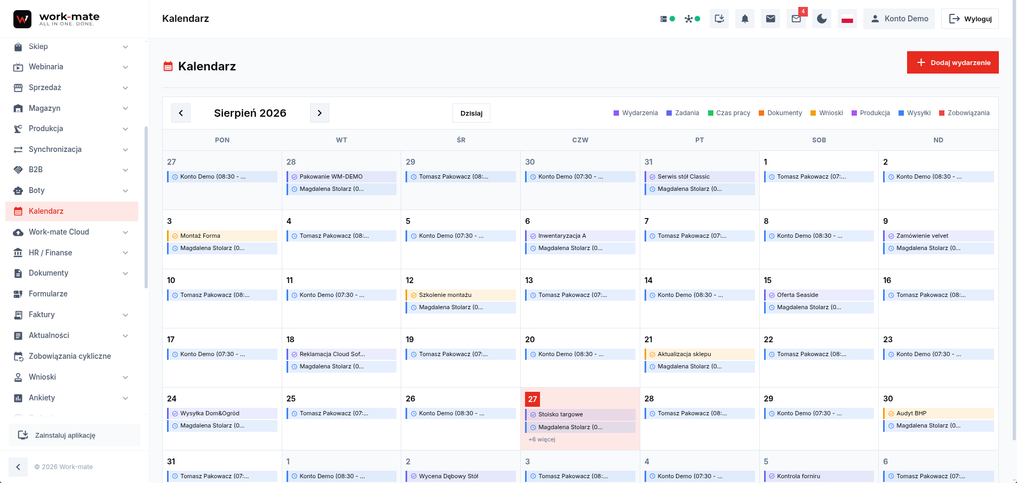The height and width of the screenshot is (483, 1017).
Task: Expand the Faktury sidebar section
Action: click(71, 315)
